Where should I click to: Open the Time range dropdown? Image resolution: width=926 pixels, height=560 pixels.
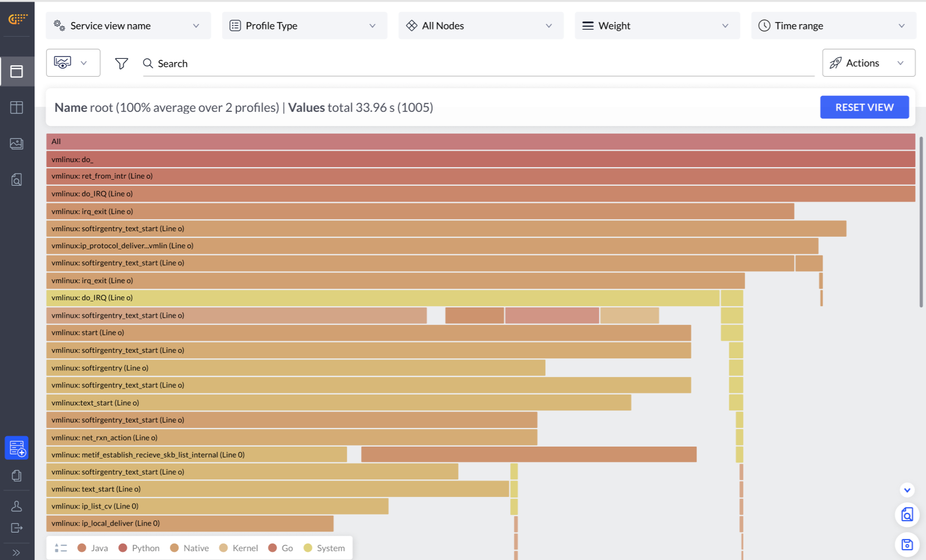(x=832, y=25)
